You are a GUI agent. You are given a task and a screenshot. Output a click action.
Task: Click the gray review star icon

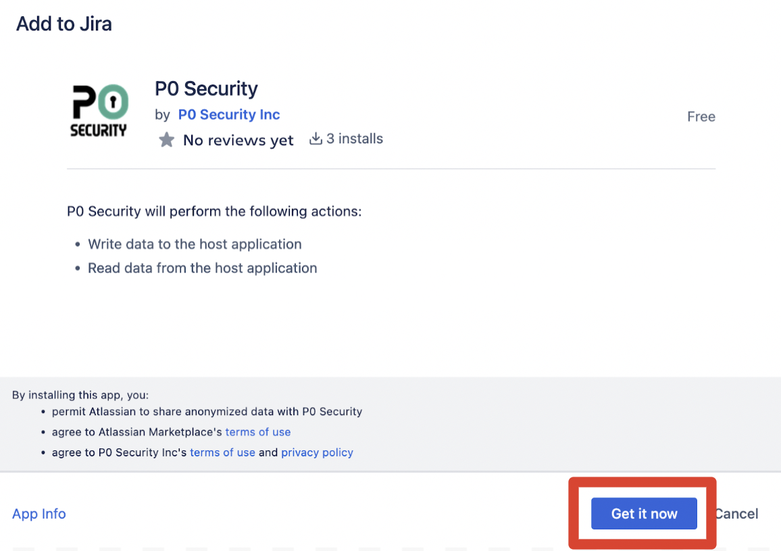pos(166,140)
